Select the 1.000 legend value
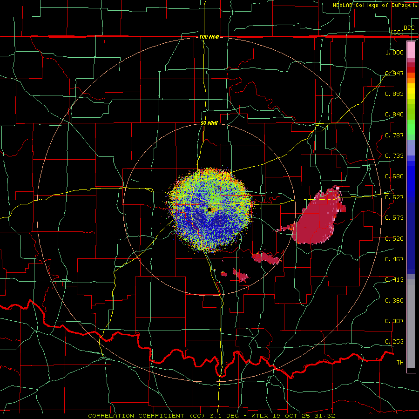Viewport: 419px width, 419px height. tap(394, 52)
